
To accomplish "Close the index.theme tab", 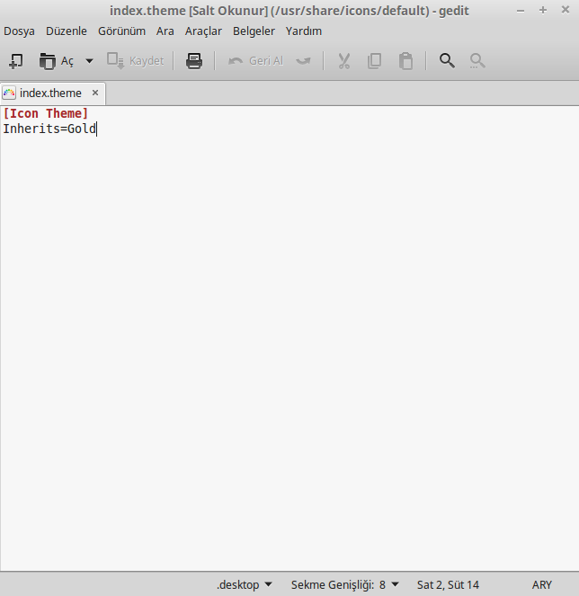I will pyautogui.click(x=95, y=93).
